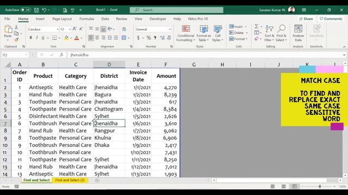The height and width of the screenshot is (195, 348).
Task: Click the Name Box showing D7
Action: [x=15, y=55]
